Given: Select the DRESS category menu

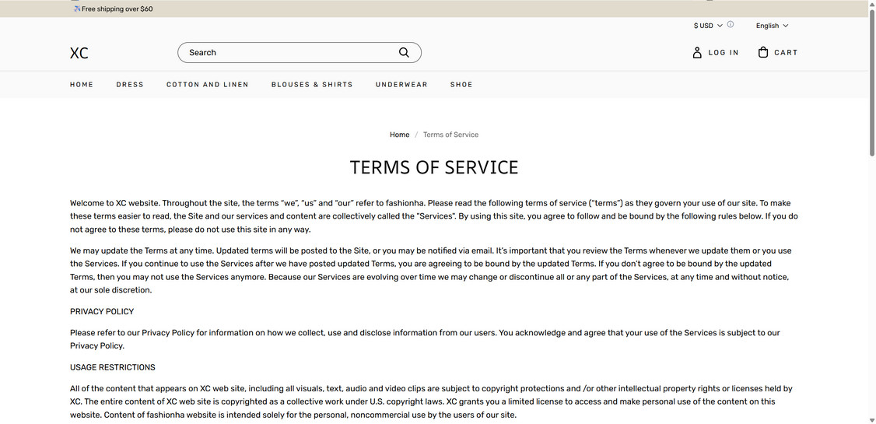Looking at the screenshot, I should [130, 84].
